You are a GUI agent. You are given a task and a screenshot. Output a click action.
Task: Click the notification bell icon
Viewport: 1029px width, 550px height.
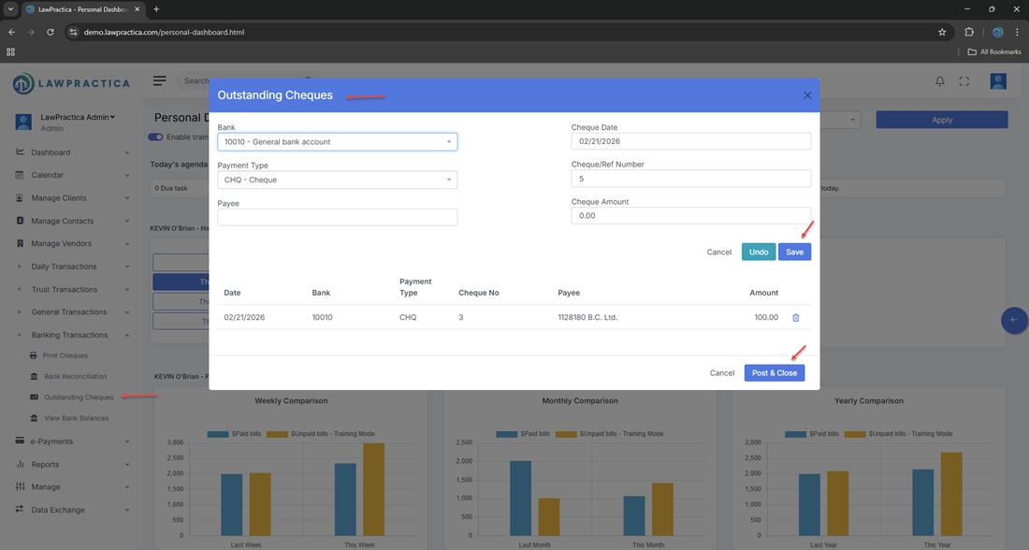(940, 81)
